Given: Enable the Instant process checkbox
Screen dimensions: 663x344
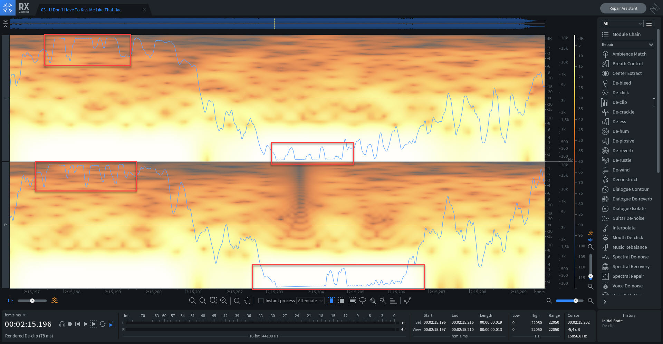Looking at the screenshot, I should [x=261, y=301].
